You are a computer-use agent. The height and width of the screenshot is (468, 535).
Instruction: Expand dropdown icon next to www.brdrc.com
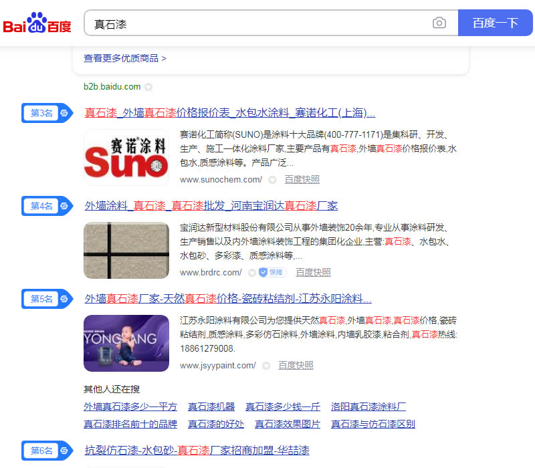252,273
